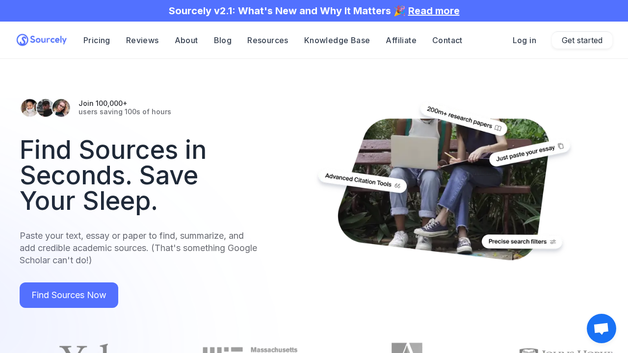Image resolution: width=628 pixels, height=353 pixels.
Task: Click the Sourcely logo in the navbar
Action: click(41, 39)
